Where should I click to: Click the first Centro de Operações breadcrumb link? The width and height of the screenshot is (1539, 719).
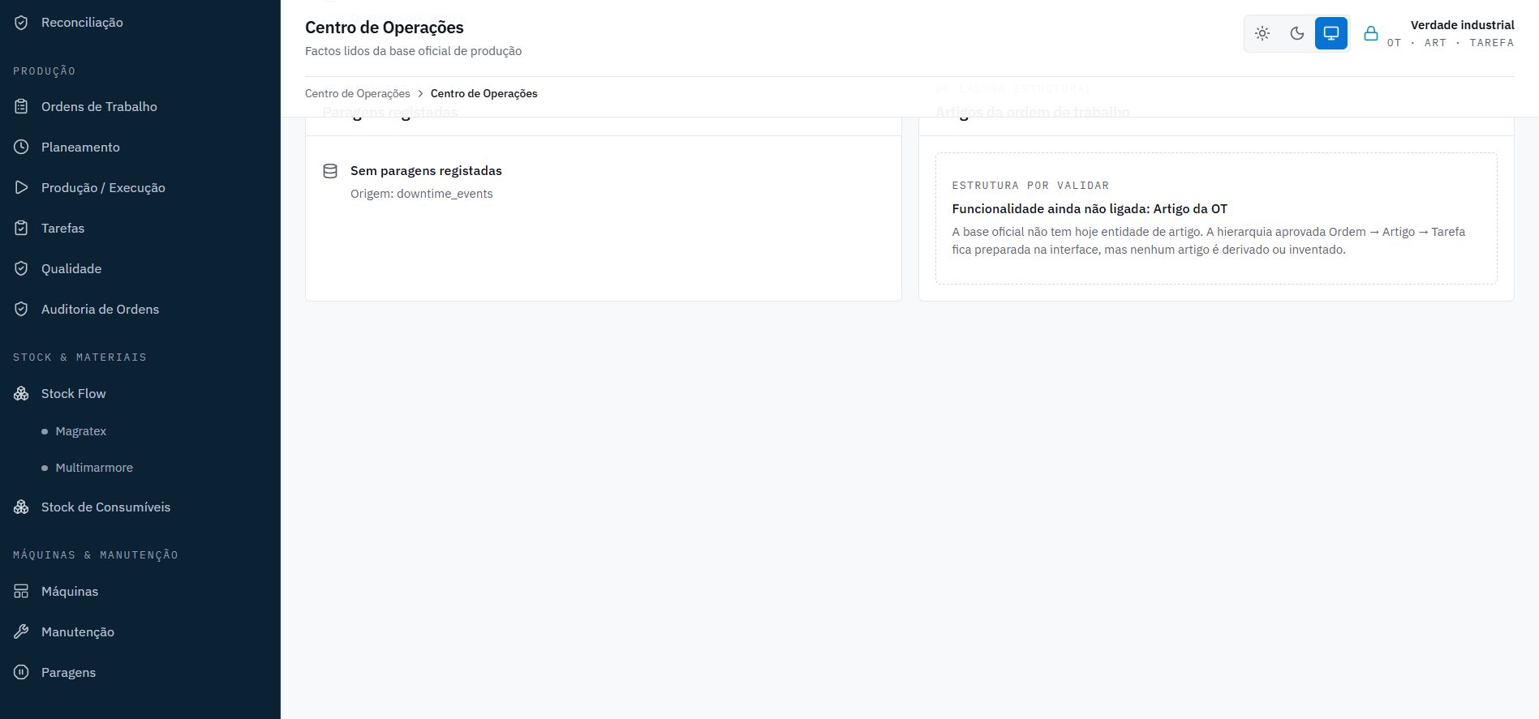[358, 94]
